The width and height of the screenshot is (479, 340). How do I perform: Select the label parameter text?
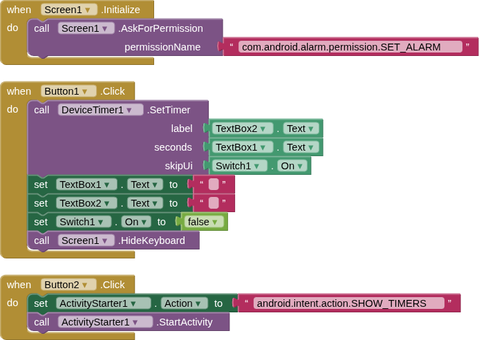click(182, 129)
